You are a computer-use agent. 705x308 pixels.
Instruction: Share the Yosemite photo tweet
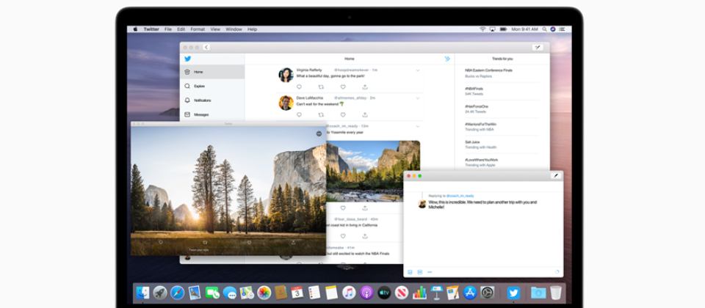(365, 208)
